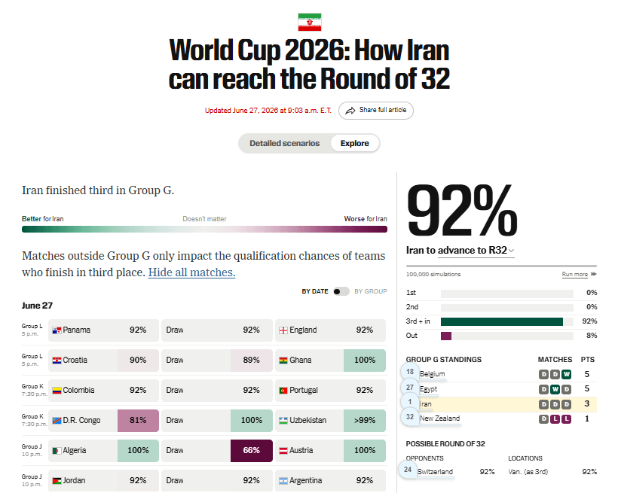
Task: Click the share arrow icon
Action: (350, 111)
